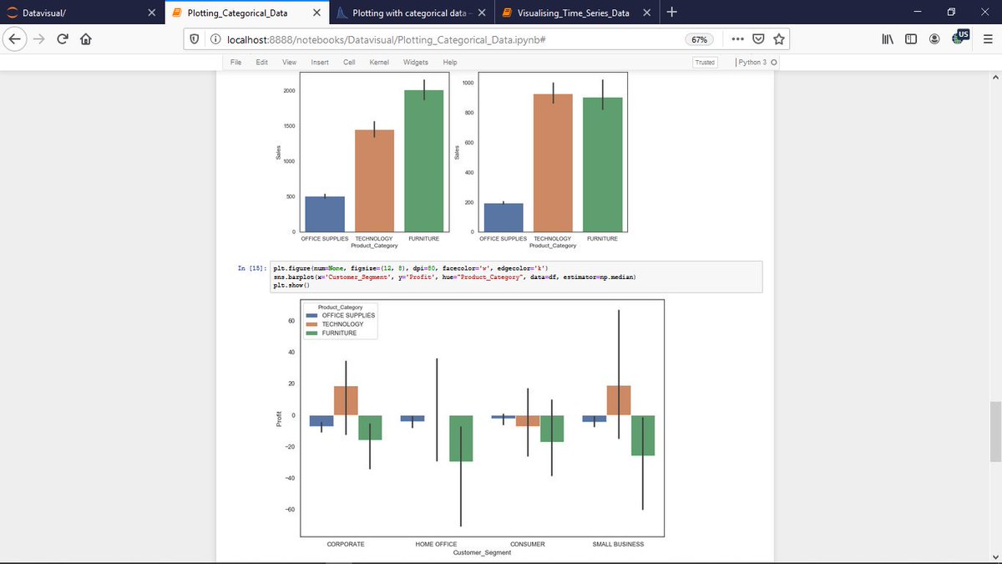Save page to Pocket
The width and height of the screenshot is (1002, 564).
pos(758,39)
